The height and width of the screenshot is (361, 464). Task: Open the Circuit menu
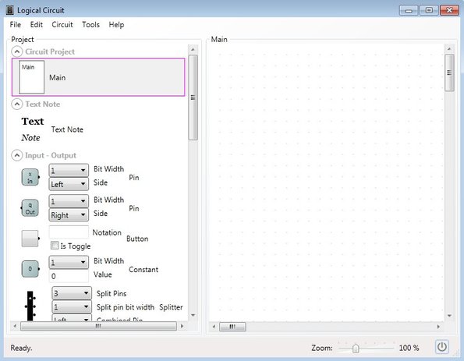click(x=62, y=24)
